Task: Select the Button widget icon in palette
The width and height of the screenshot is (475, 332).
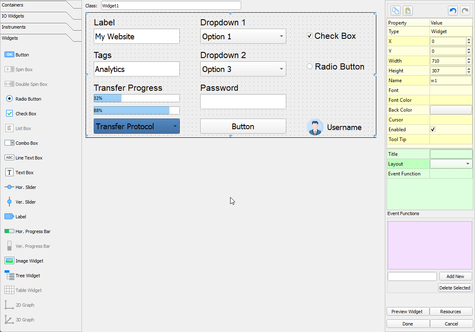Action: click(x=9, y=55)
